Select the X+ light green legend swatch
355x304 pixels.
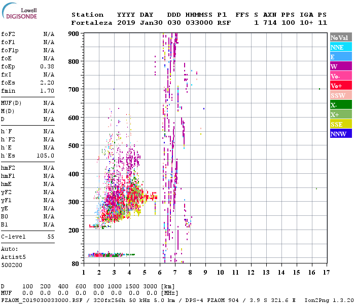tap(341, 114)
